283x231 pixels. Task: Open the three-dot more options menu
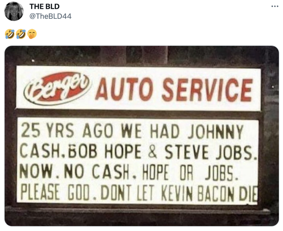(x=275, y=7)
